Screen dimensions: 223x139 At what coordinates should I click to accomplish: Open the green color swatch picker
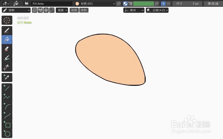point(143,4)
